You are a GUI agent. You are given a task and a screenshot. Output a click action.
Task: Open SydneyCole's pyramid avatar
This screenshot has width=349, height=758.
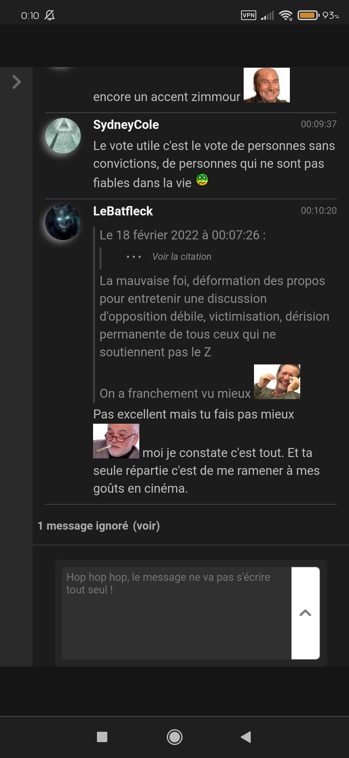coord(63,135)
